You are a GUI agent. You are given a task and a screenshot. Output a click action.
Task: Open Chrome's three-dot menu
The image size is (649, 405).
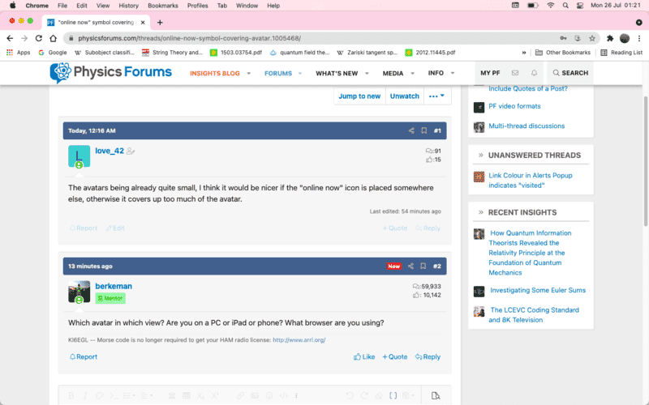pos(639,38)
